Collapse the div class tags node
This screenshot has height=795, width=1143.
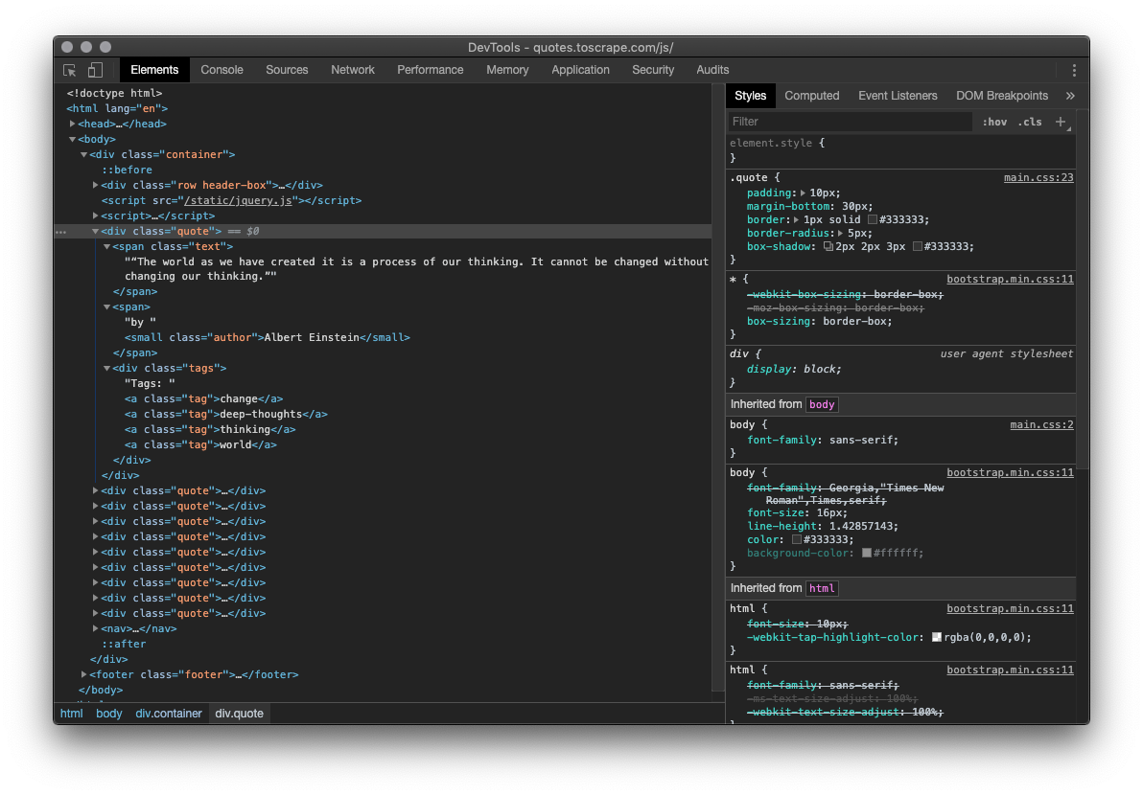click(x=107, y=369)
